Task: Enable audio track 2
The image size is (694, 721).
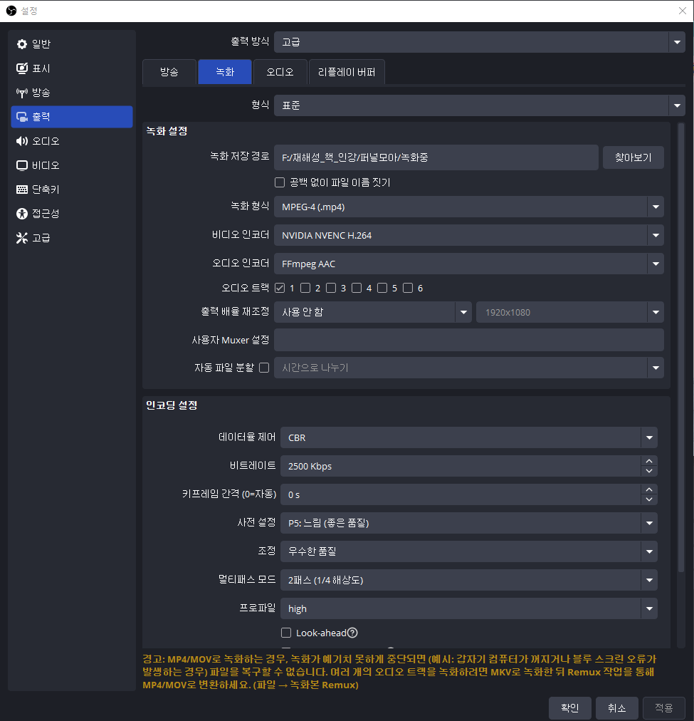Action: pos(305,289)
